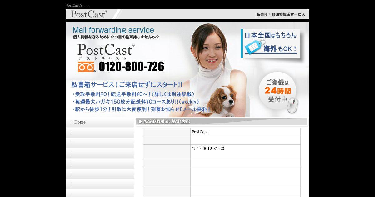The width and height of the screenshot is (375, 197).
Task: Click the ポストキャスト katakana caption
Action: click(x=102, y=58)
